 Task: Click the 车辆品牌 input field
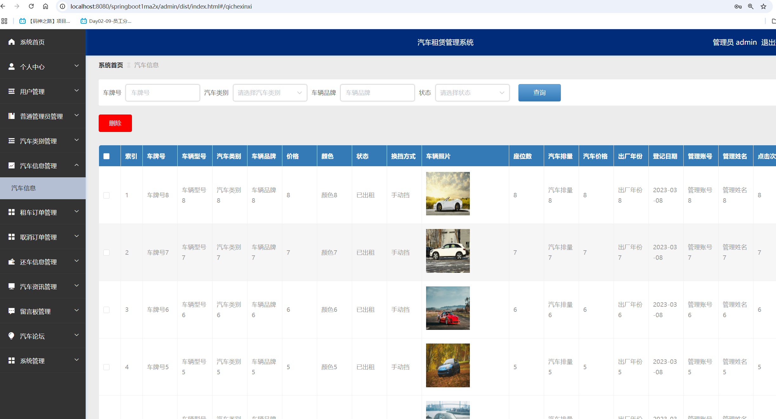(x=378, y=93)
